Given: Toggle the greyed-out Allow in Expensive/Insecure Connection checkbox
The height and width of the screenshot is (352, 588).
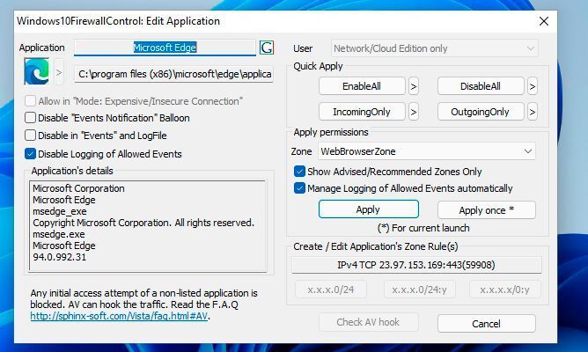Looking at the screenshot, I should [x=31, y=101].
